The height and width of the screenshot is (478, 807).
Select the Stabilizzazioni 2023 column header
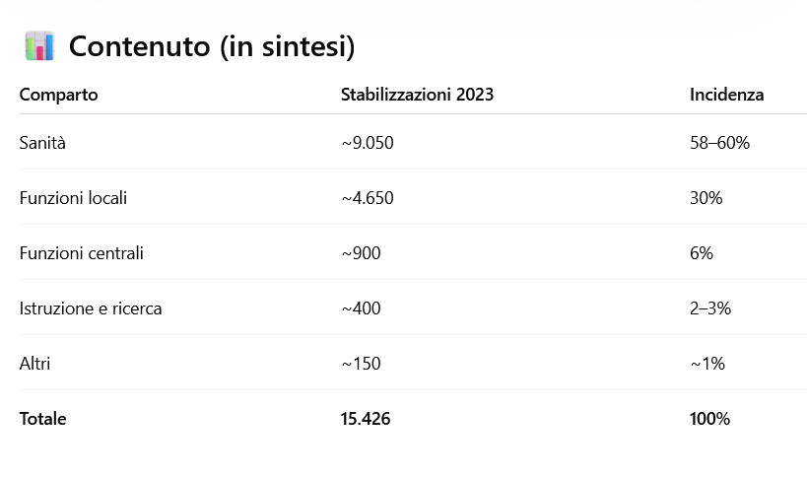click(x=417, y=95)
